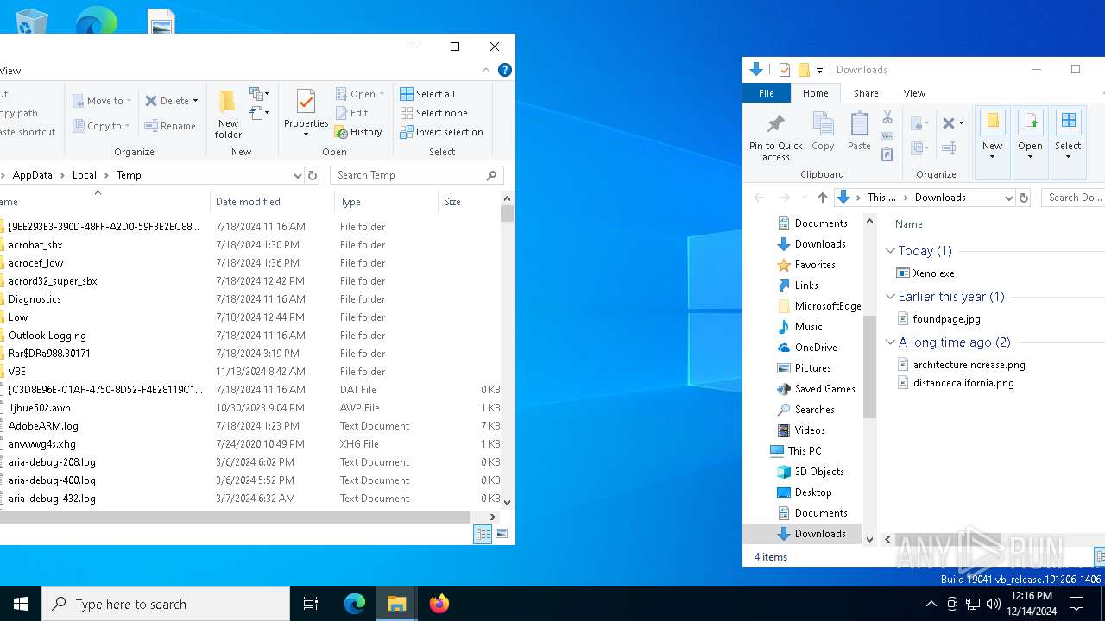Click History in the Temp window ribbon
The width and height of the screenshot is (1105, 621).
[358, 132]
